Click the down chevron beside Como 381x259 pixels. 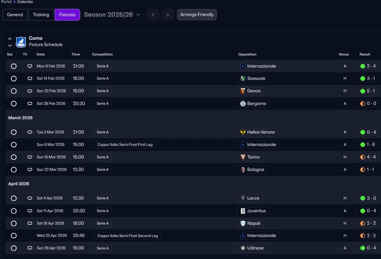pos(10,45)
